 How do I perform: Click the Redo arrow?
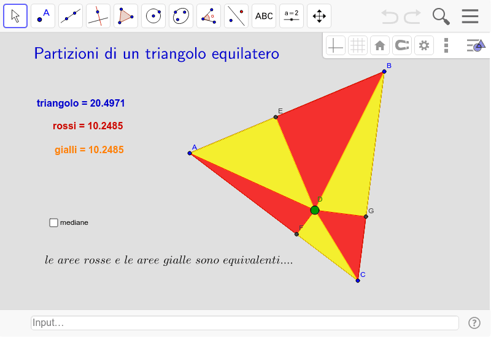point(412,17)
